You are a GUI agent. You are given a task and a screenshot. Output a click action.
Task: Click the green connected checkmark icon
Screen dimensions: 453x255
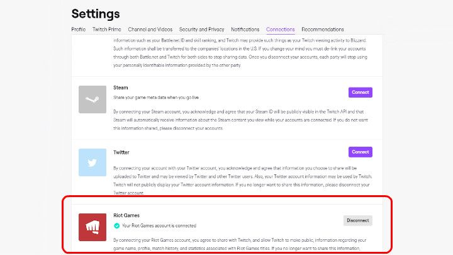tap(116, 225)
